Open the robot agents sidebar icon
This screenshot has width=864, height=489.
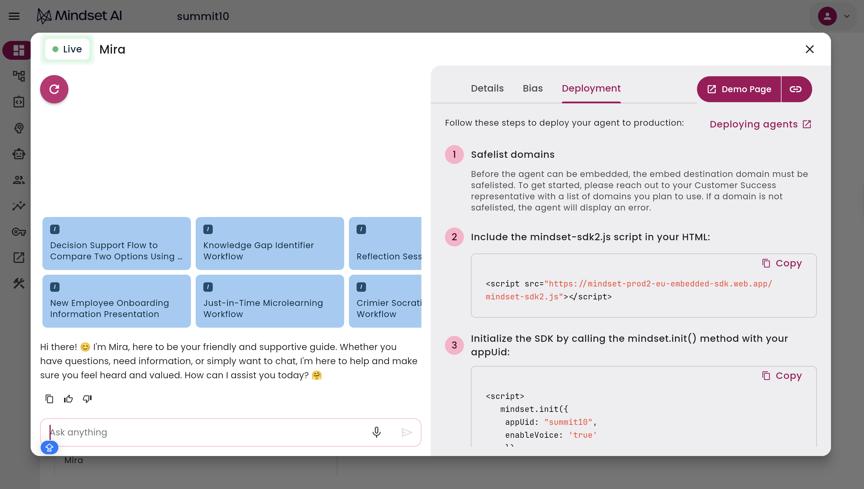click(x=19, y=154)
